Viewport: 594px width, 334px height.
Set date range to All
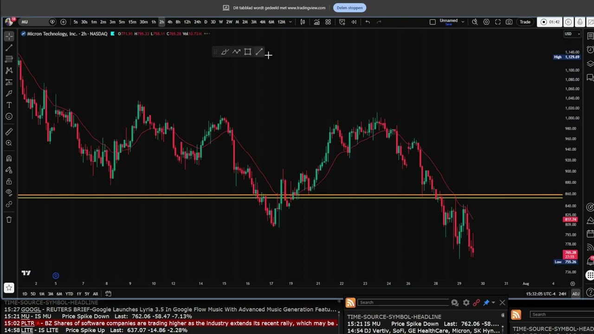click(95, 294)
